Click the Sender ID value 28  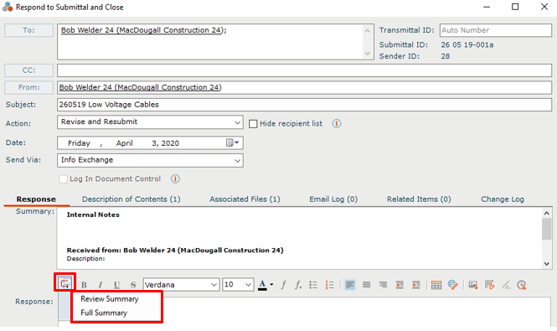pyautogui.click(x=446, y=56)
